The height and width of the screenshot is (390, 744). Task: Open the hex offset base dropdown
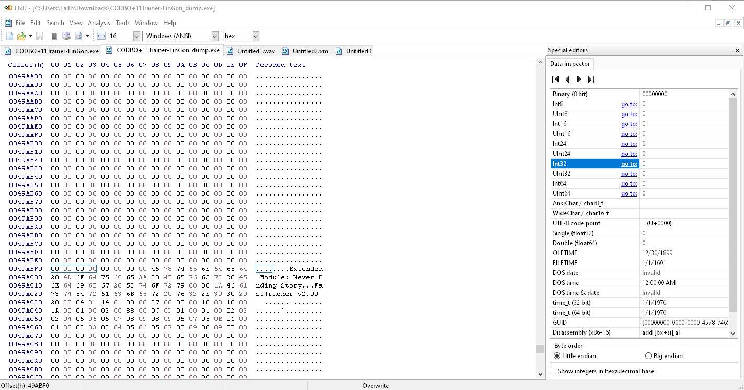click(x=256, y=36)
